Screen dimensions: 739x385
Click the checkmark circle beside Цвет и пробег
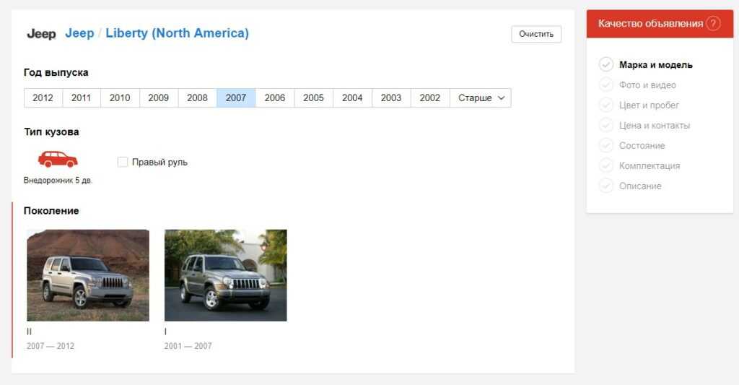[x=606, y=105]
